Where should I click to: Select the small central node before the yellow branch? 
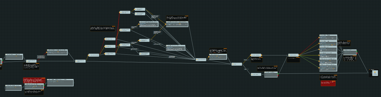[237, 64]
